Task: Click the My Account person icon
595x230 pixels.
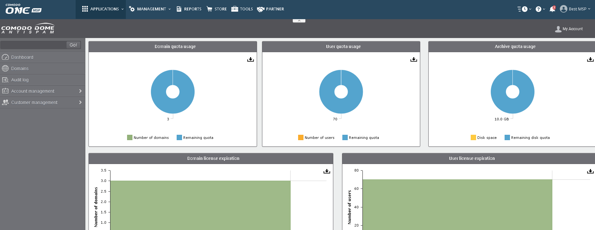Action: pyautogui.click(x=558, y=29)
